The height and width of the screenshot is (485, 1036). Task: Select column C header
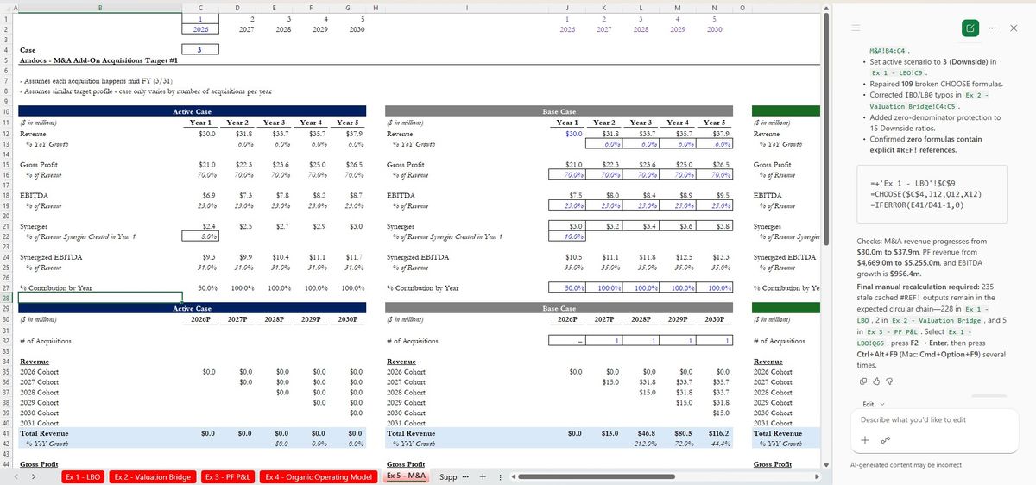[x=200, y=7]
